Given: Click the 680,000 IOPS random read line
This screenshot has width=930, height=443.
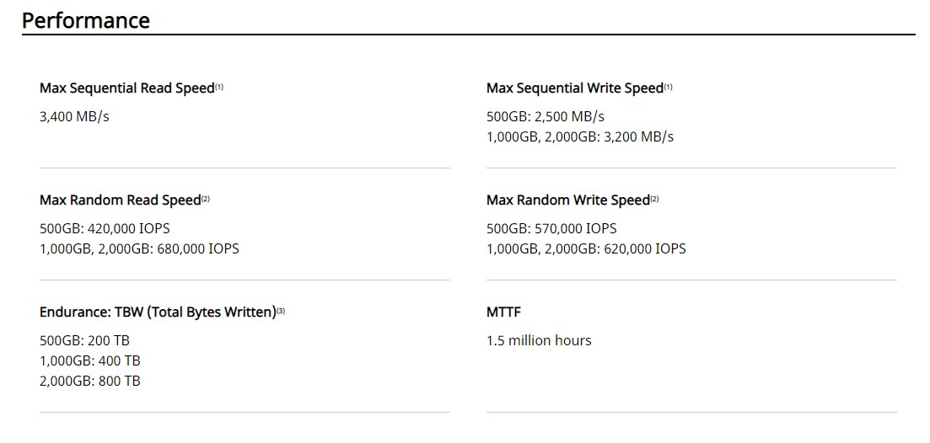Looking at the screenshot, I should pos(139,248).
